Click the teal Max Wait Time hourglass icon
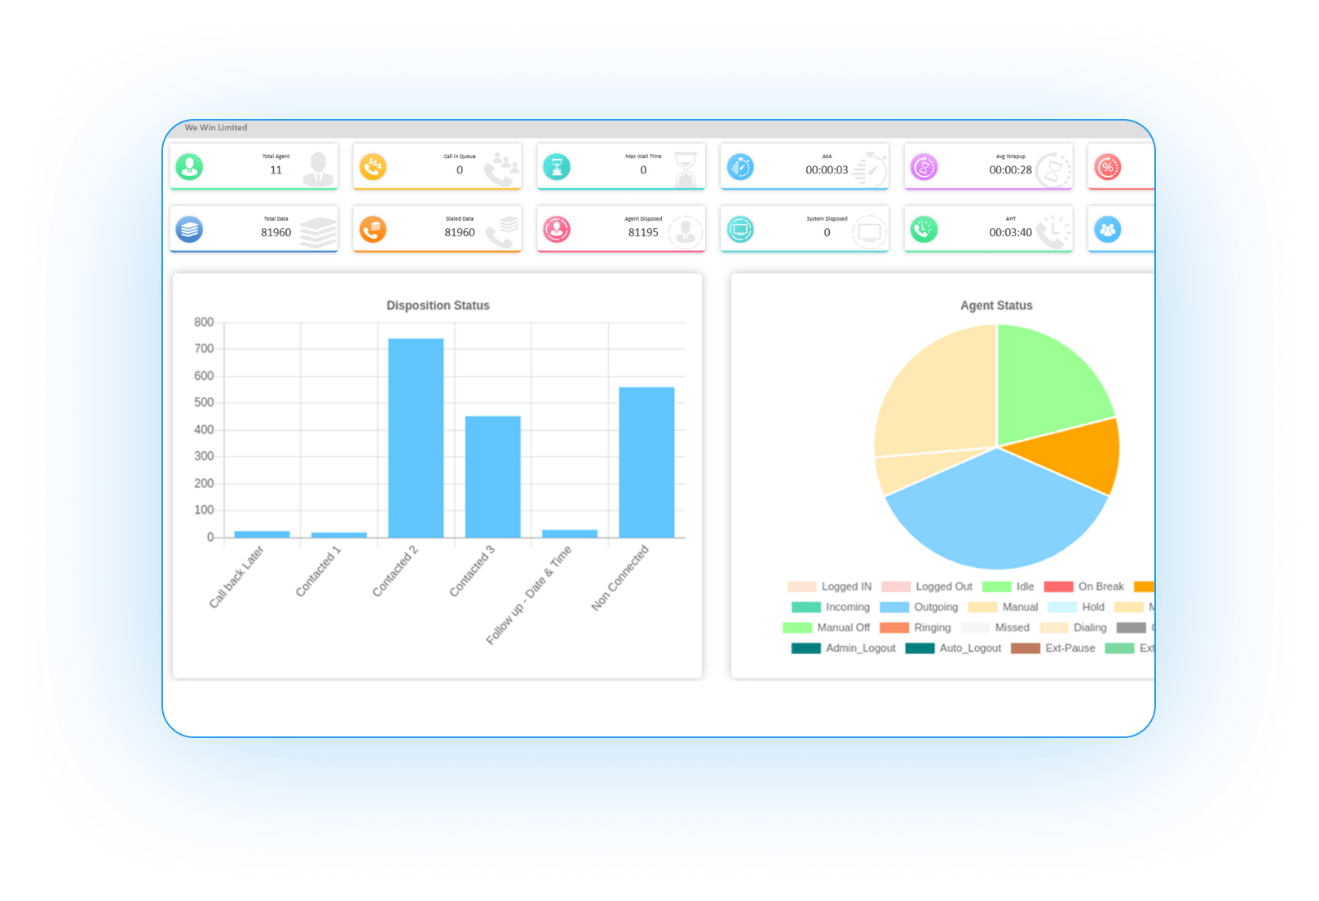This screenshot has height=901, width=1319. coord(557,167)
